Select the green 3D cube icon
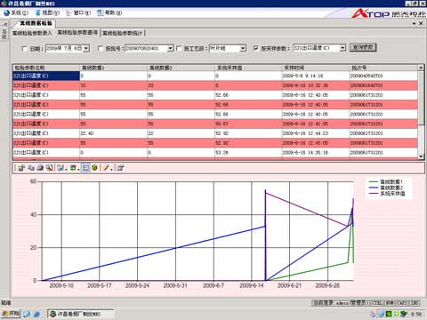427x320 pixels. pos(94,168)
